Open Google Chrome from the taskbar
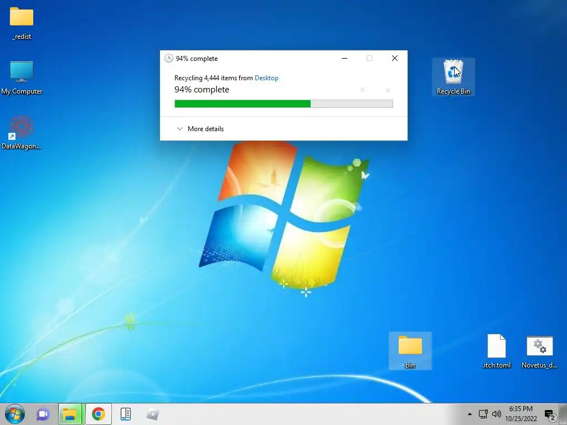The width and height of the screenshot is (567, 425). click(x=99, y=414)
